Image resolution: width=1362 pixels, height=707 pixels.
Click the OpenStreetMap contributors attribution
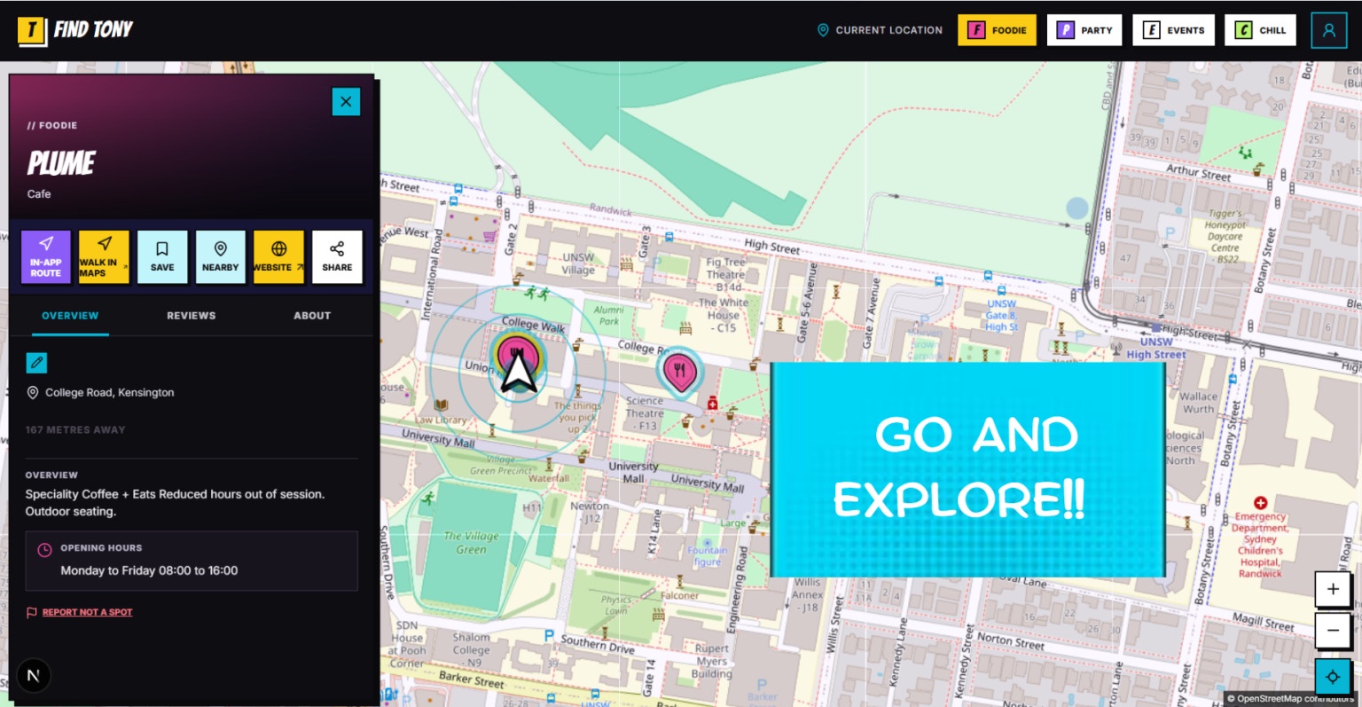(1292, 698)
